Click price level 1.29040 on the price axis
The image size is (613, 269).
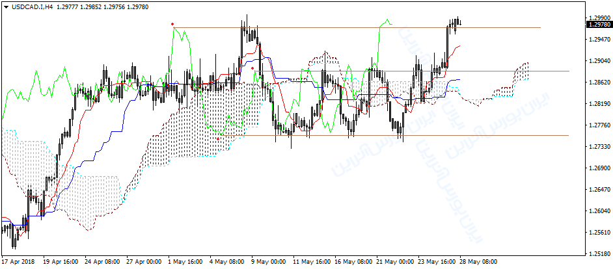(x=599, y=61)
